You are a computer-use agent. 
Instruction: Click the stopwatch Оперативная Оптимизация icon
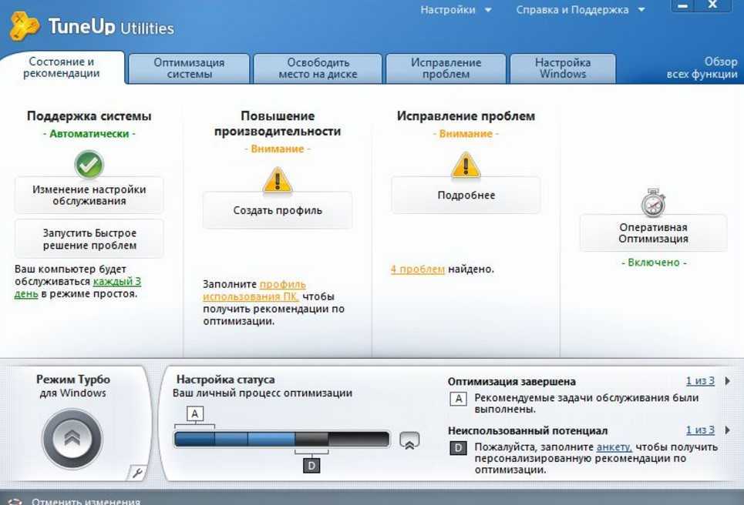click(653, 202)
